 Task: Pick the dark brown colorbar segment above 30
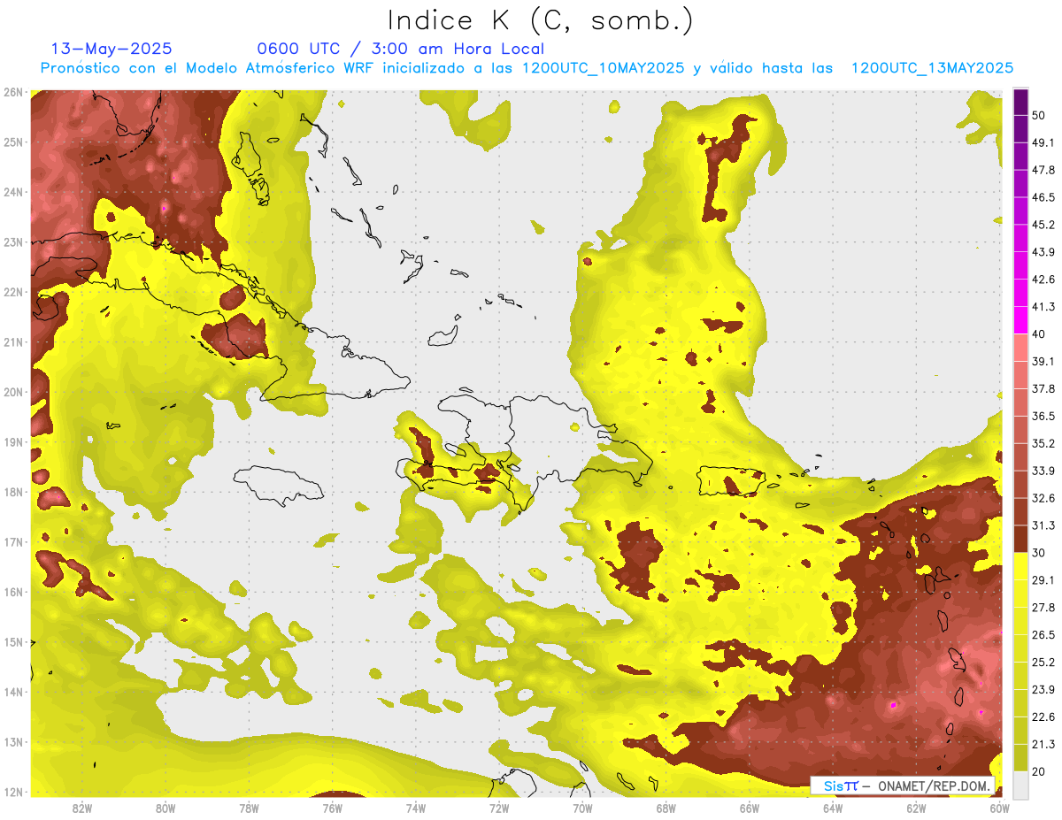pos(1020,539)
